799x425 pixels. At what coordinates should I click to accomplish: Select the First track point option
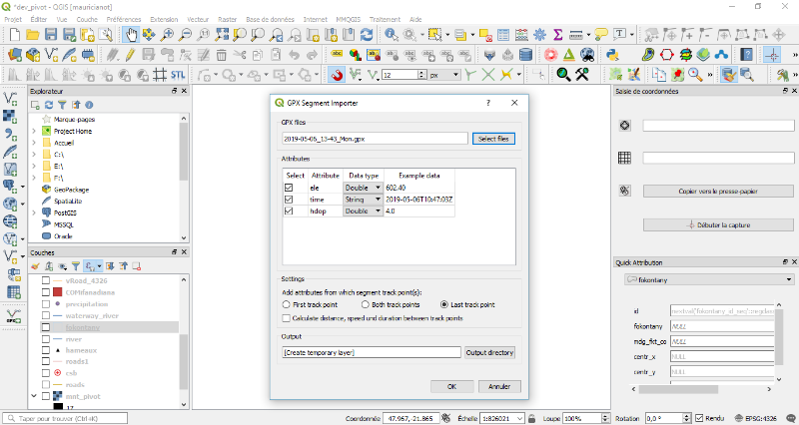(x=288, y=303)
